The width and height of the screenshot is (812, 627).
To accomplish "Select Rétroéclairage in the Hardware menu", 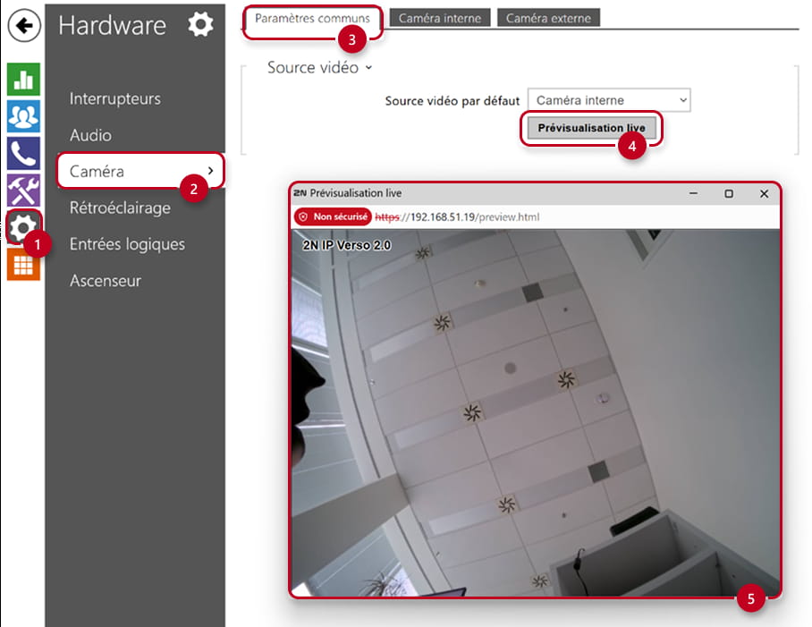I will point(120,208).
